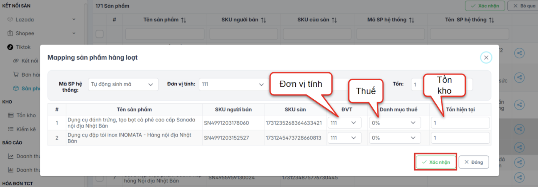Go to Kiểm kê menu item
The image size is (538, 187).
click(x=26, y=129)
